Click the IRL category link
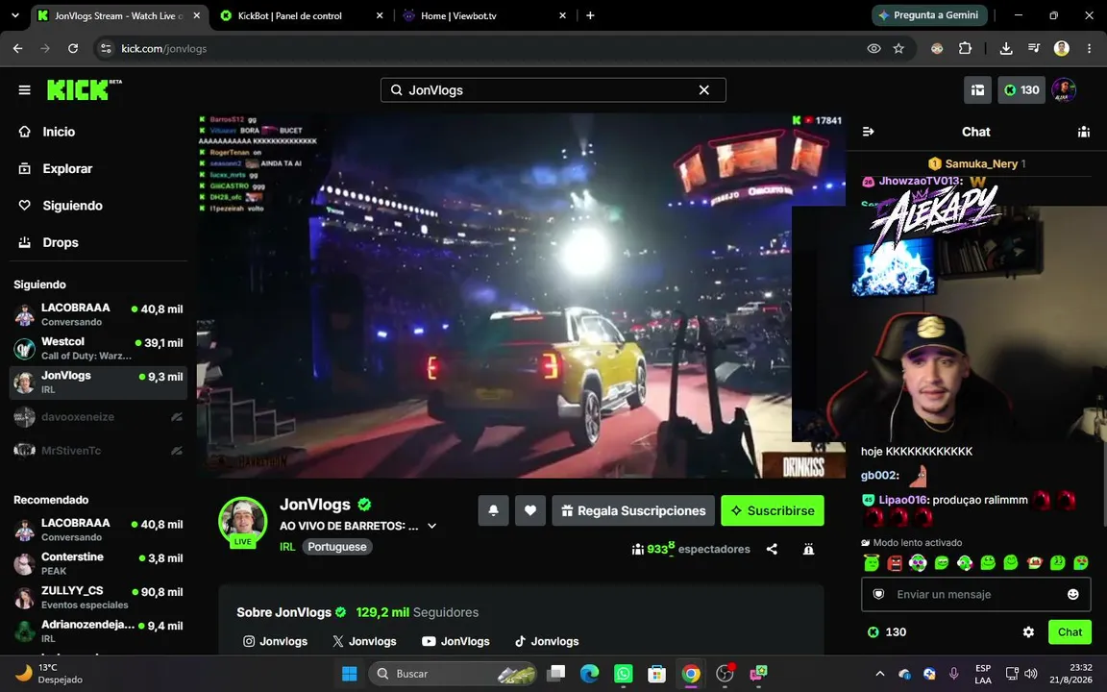 pos(287,547)
